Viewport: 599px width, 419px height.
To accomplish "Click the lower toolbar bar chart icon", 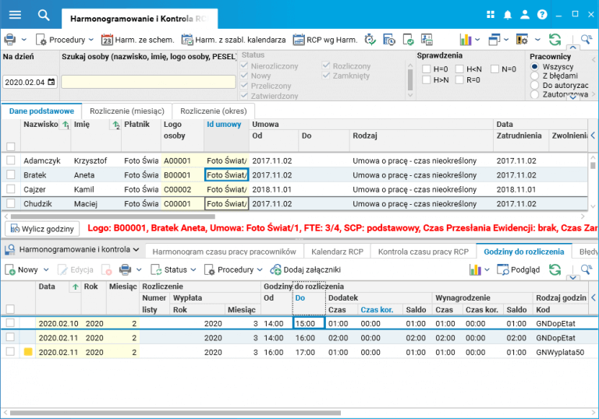I will coord(475,269).
